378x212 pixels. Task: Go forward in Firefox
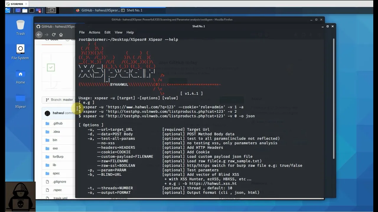tap(46, 34)
